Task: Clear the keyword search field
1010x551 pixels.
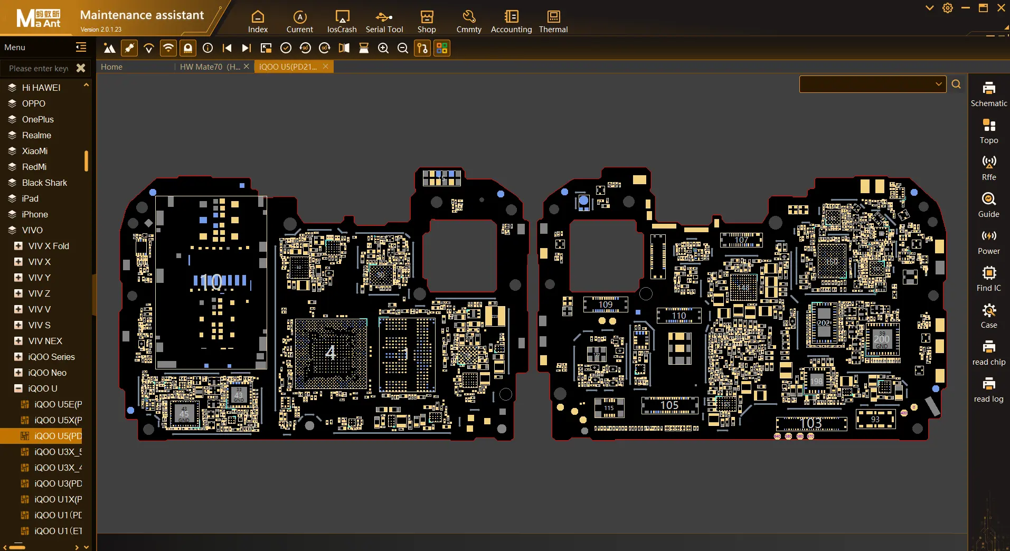Action: [81, 68]
